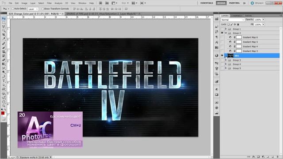This screenshot has width=283, height=159.
Task: Show more workspaces with double-arrow
Action: tap(244, 3)
